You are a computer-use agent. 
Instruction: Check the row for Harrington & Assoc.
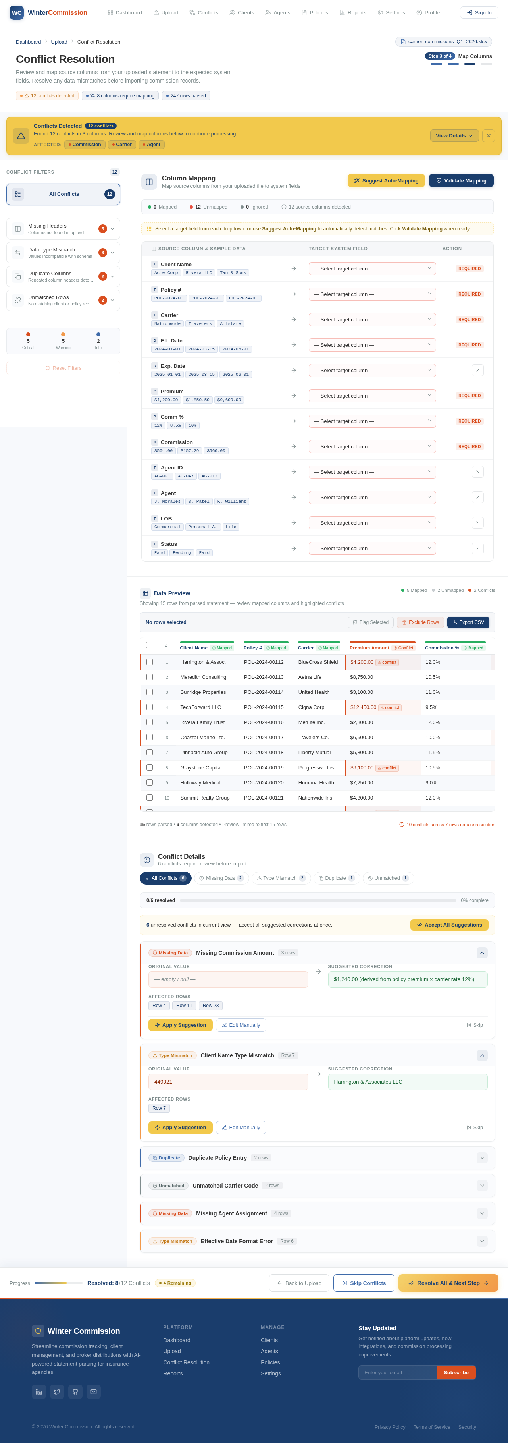coord(149,662)
